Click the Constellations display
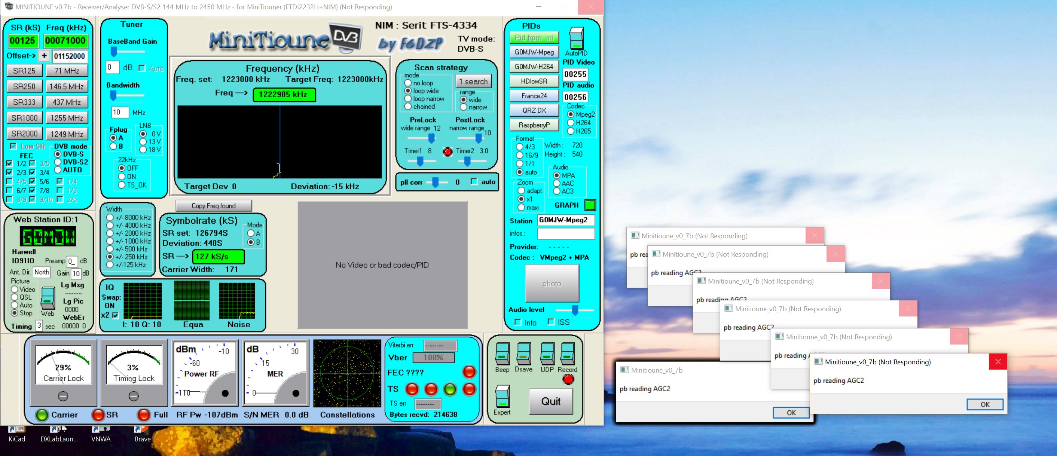This screenshot has height=456, width=1057. (347, 373)
